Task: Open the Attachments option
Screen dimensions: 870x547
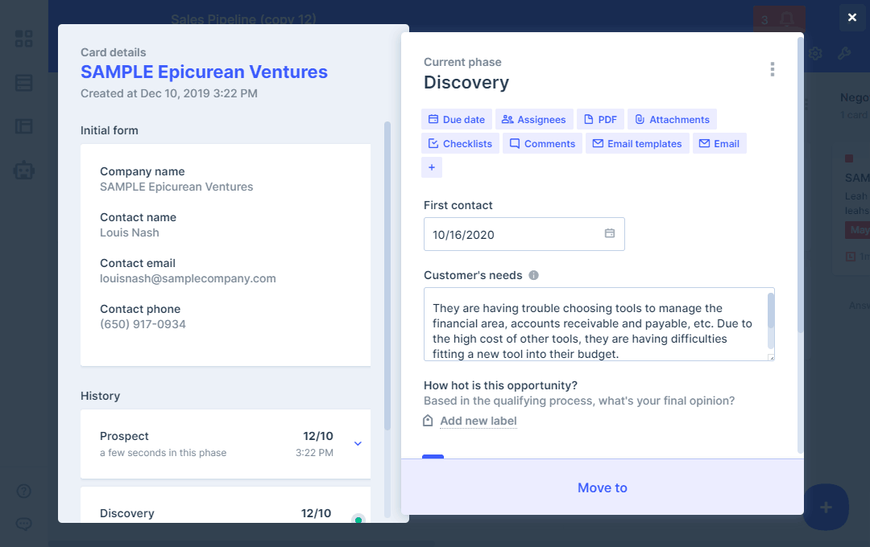Action: (671, 120)
